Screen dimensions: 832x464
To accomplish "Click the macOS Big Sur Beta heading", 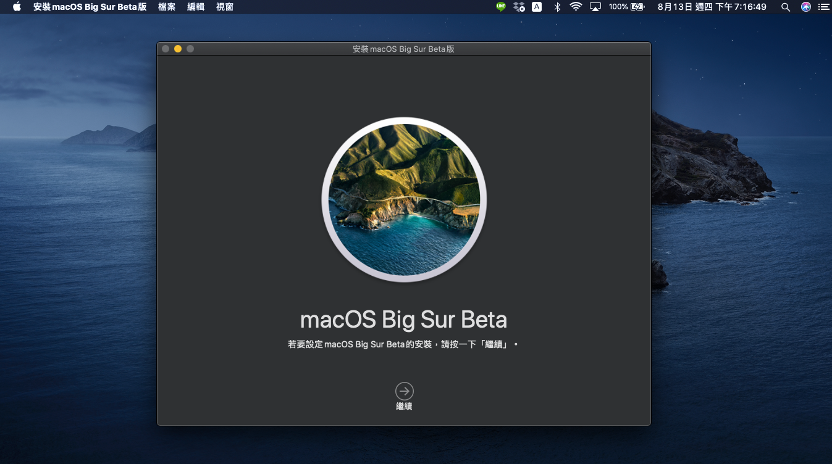I will pos(403,320).
